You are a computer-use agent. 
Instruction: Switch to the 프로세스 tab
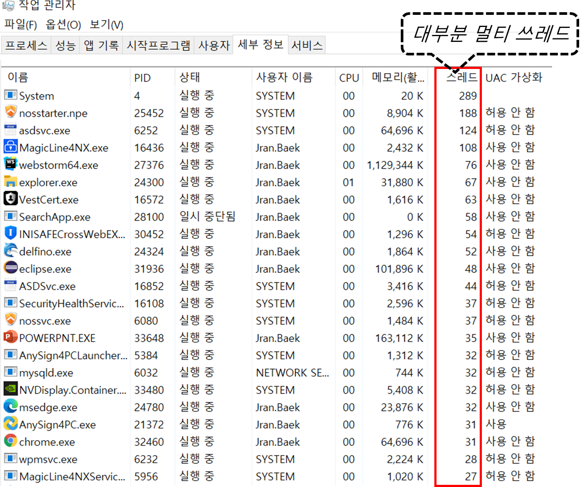[x=26, y=45]
